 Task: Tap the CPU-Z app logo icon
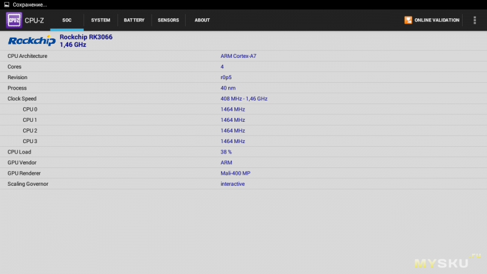[x=14, y=20]
